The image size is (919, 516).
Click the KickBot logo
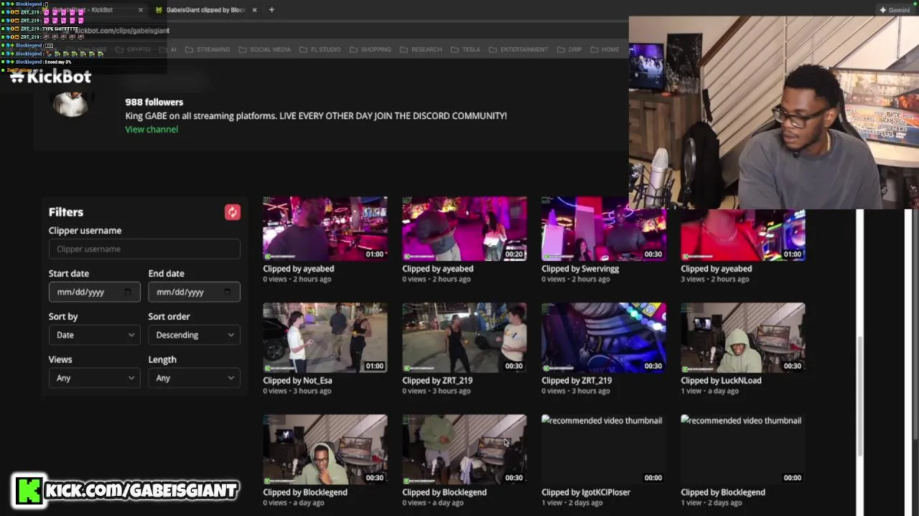[x=51, y=77]
